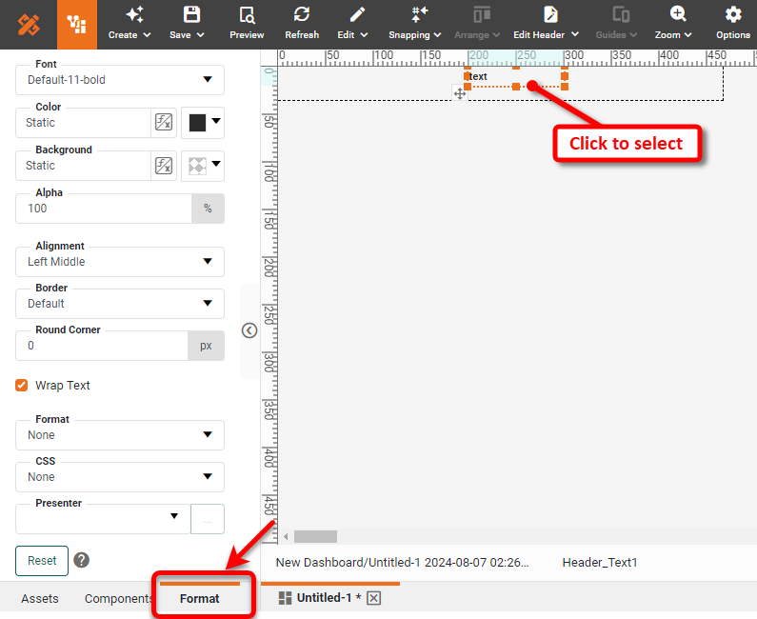Open the transparent Background swatch picker

[x=203, y=166]
